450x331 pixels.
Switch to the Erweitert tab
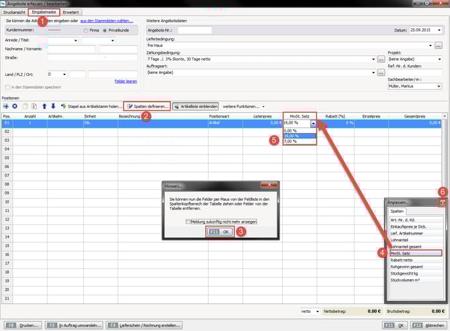click(x=71, y=12)
